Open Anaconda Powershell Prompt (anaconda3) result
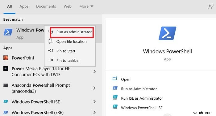Image resolution: width=216 pixels, height=116 pixels. pos(41,88)
